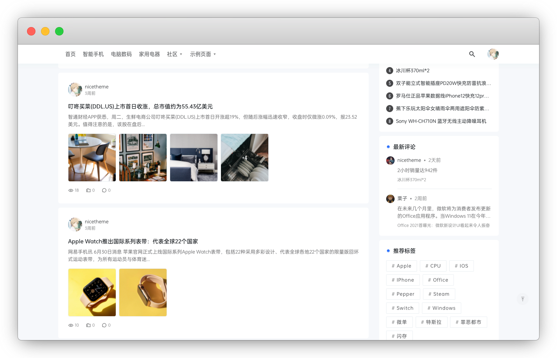Expand the 示例页面 dropdown menu
The image size is (557, 358).
[203, 54]
